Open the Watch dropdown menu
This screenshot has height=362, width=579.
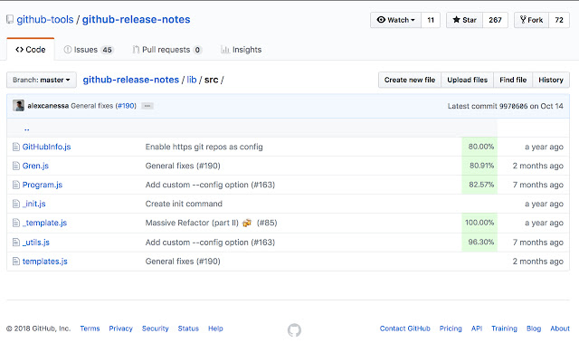point(394,20)
